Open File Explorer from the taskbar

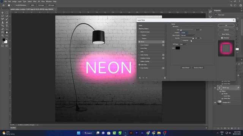point(159,133)
